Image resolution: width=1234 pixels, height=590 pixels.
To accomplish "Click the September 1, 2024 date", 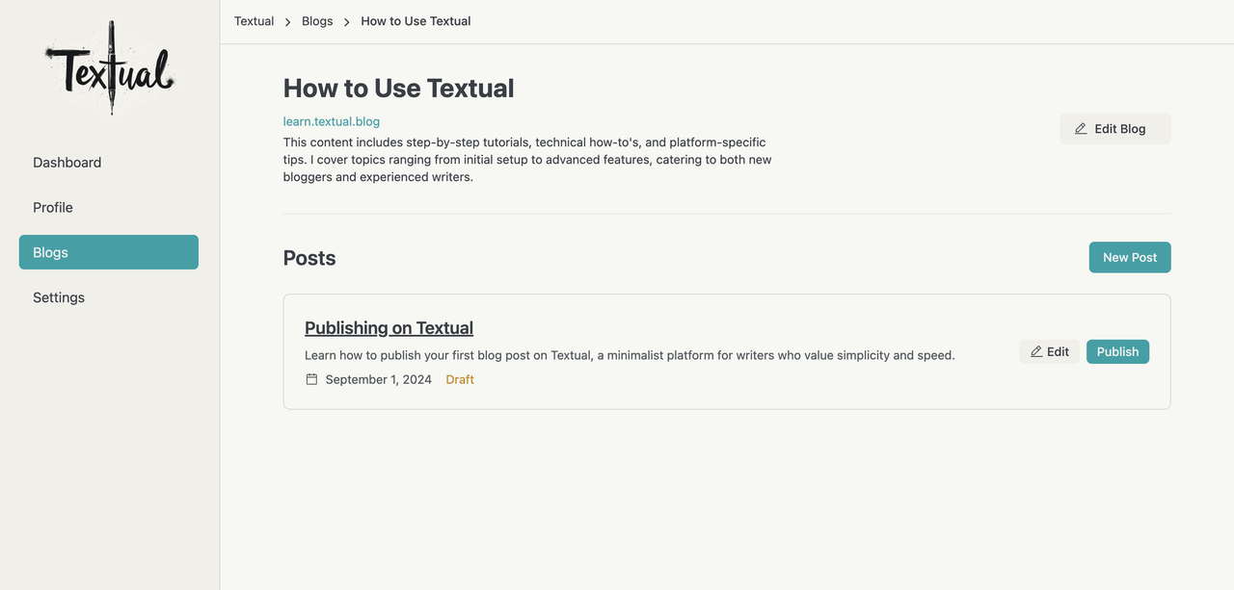I will (379, 379).
